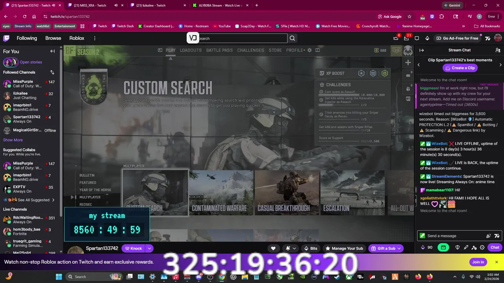The height and width of the screenshot is (283, 504).
Task: Click the Create a Clip button
Action: [460, 68]
